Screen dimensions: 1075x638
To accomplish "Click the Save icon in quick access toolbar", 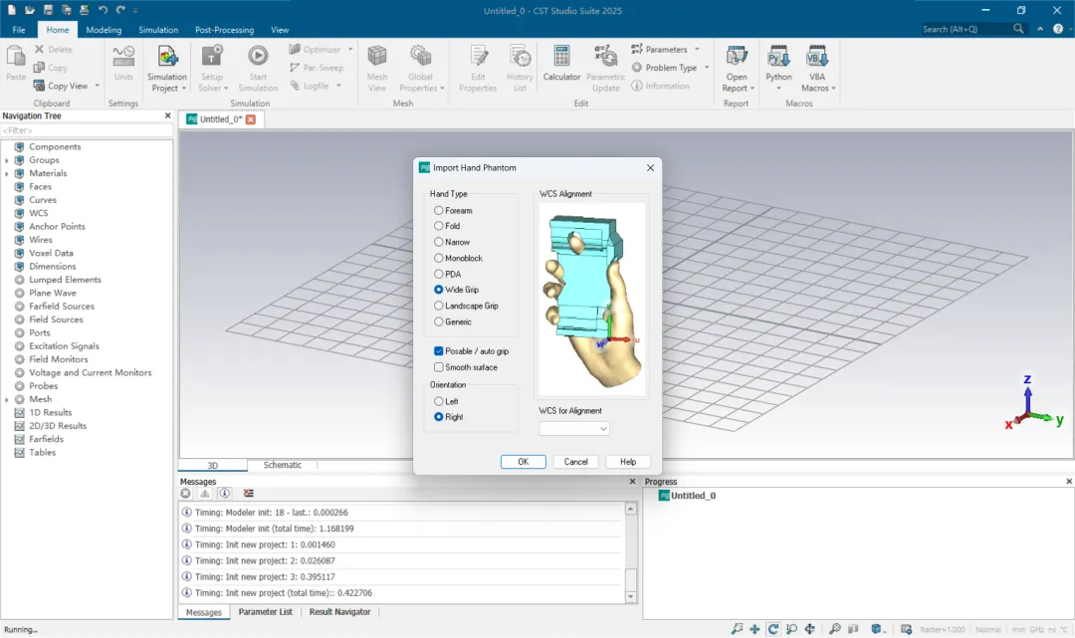I will [x=48, y=10].
